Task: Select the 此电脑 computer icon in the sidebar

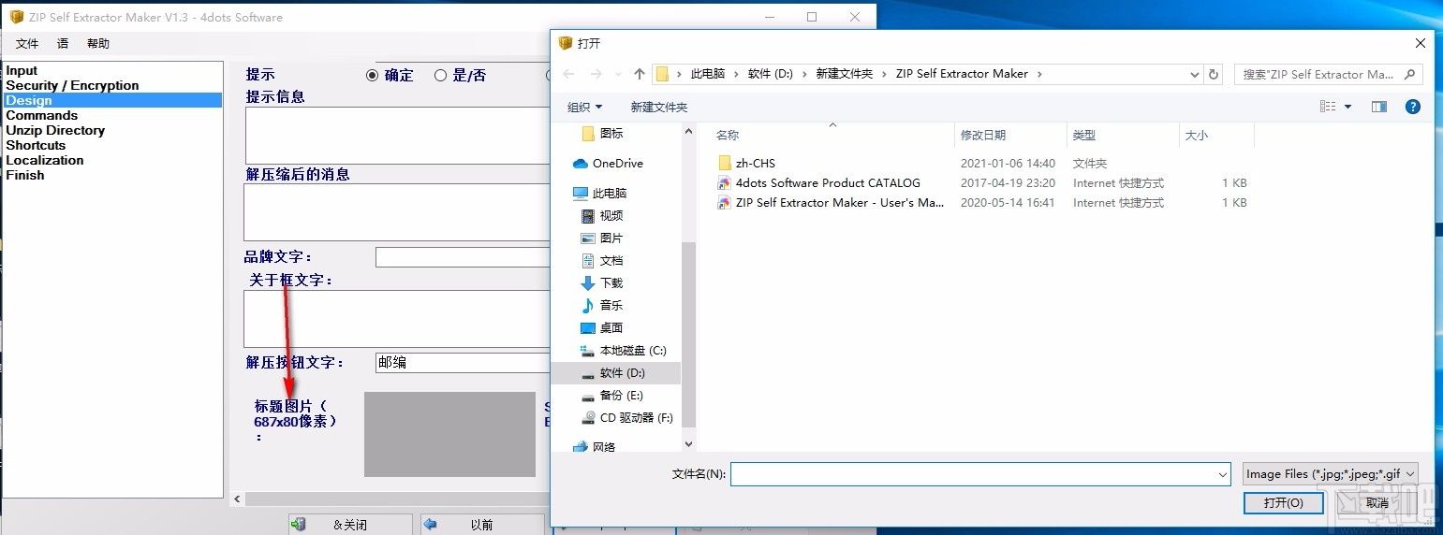Action: [x=581, y=194]
